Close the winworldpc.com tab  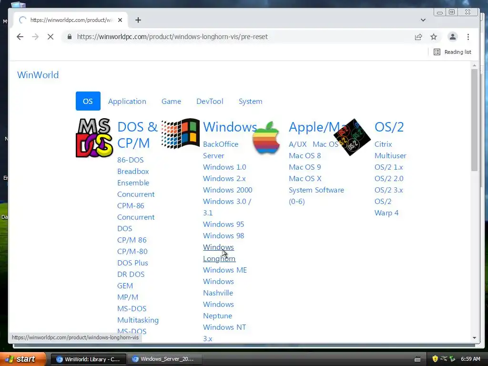click(120, 20)
